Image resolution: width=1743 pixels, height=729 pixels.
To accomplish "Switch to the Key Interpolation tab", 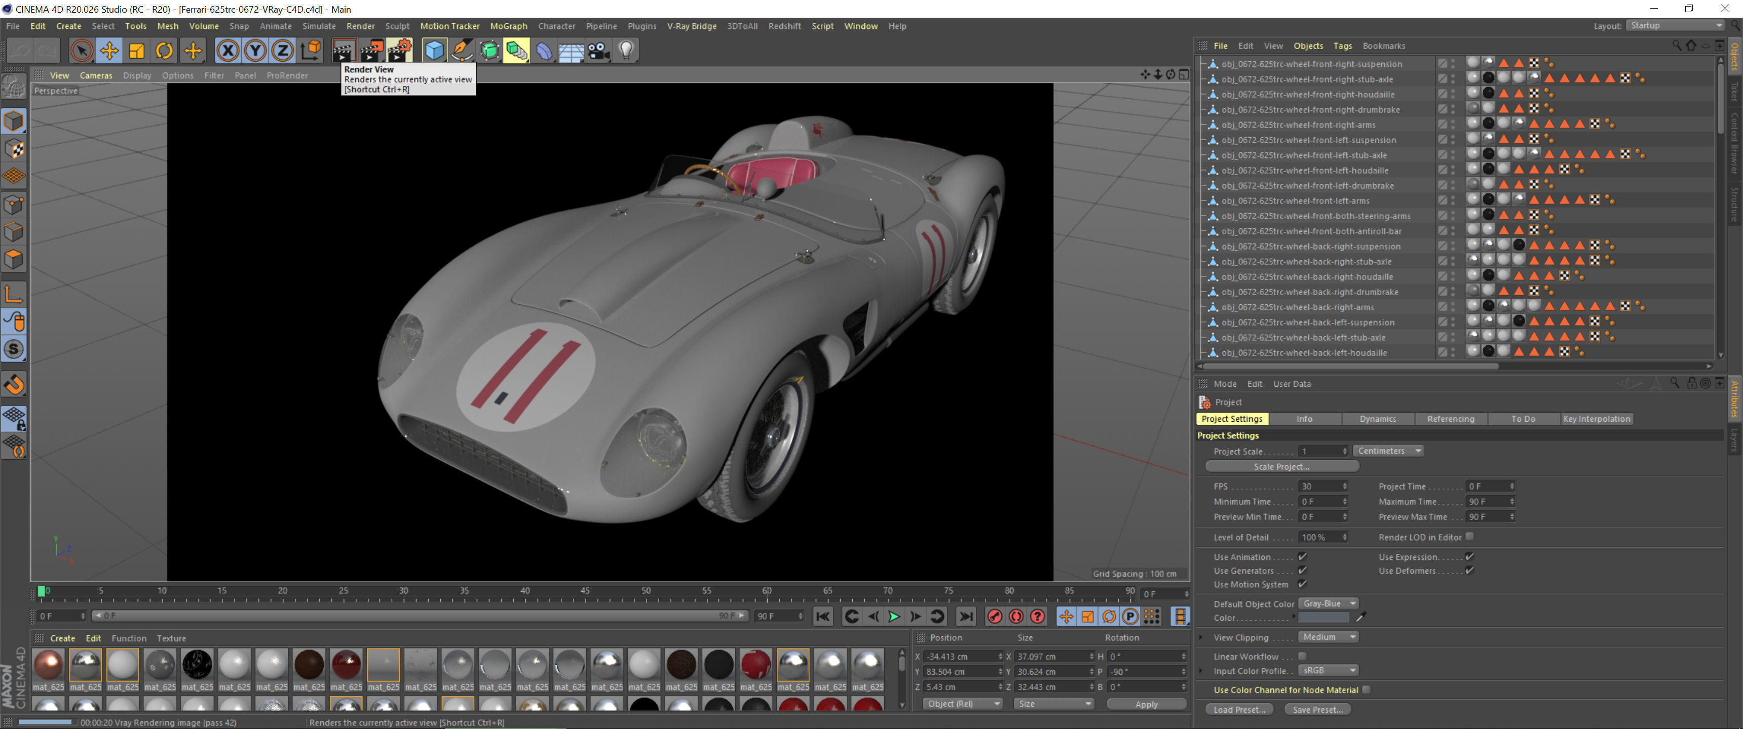I will 1597,419.
